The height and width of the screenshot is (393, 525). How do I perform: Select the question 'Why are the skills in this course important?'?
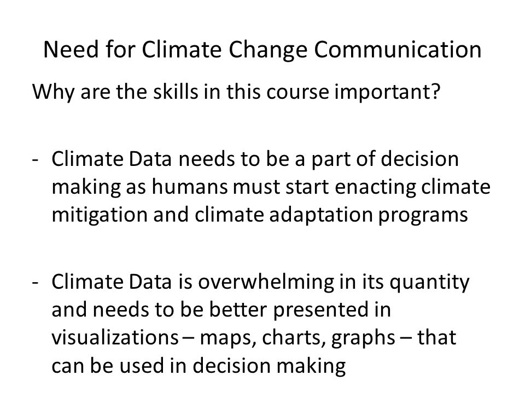[236, 91]
